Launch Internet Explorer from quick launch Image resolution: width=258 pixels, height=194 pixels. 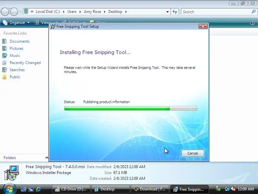pyautogui.click(x=38, y=189)
